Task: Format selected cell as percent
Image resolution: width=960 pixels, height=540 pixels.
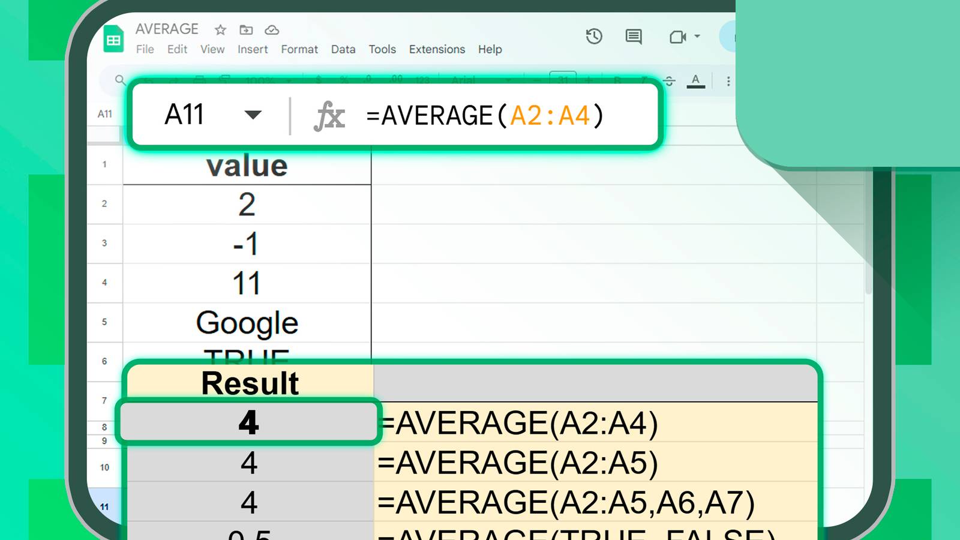Action: (344, 81)
